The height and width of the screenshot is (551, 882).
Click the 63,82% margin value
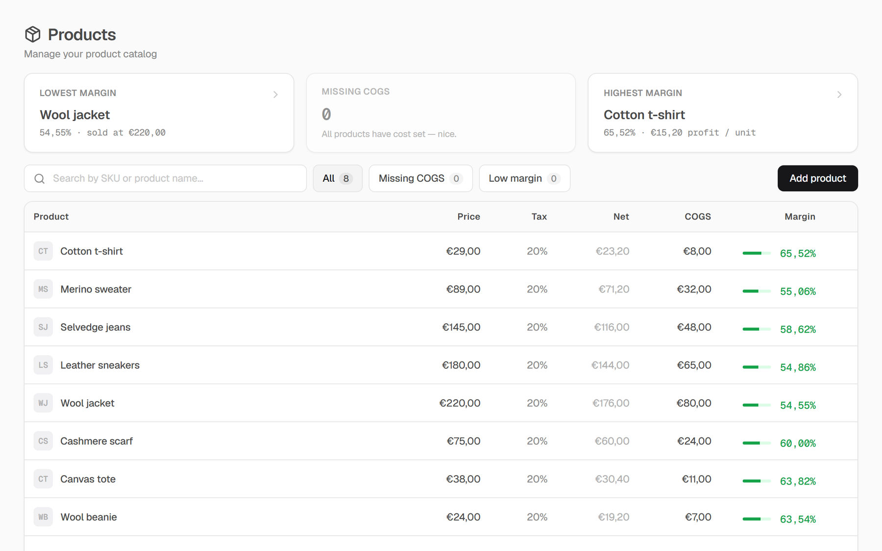(798, 481)
